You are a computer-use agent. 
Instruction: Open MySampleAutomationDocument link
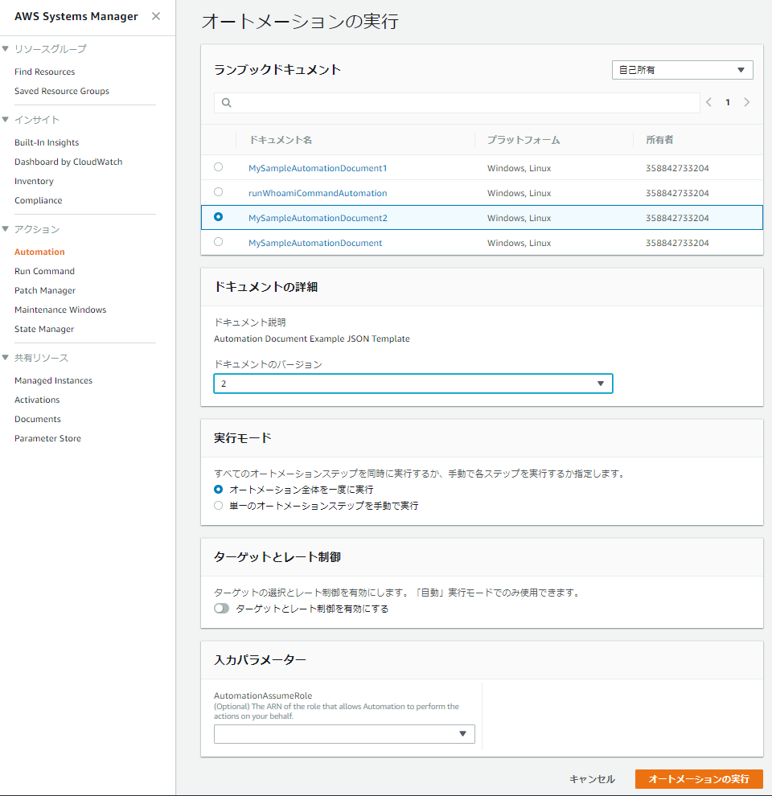point(315,243)
